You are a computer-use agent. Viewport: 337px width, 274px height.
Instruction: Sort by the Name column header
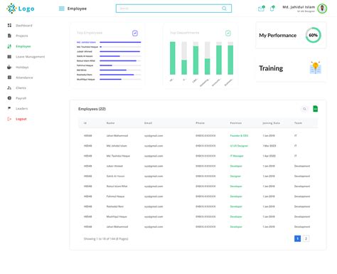coord(110,123)
